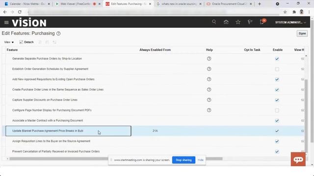
Task: Uncheck Enable for Prevent Cancellation of Partially Received
Action: click(x=277, y=152)
